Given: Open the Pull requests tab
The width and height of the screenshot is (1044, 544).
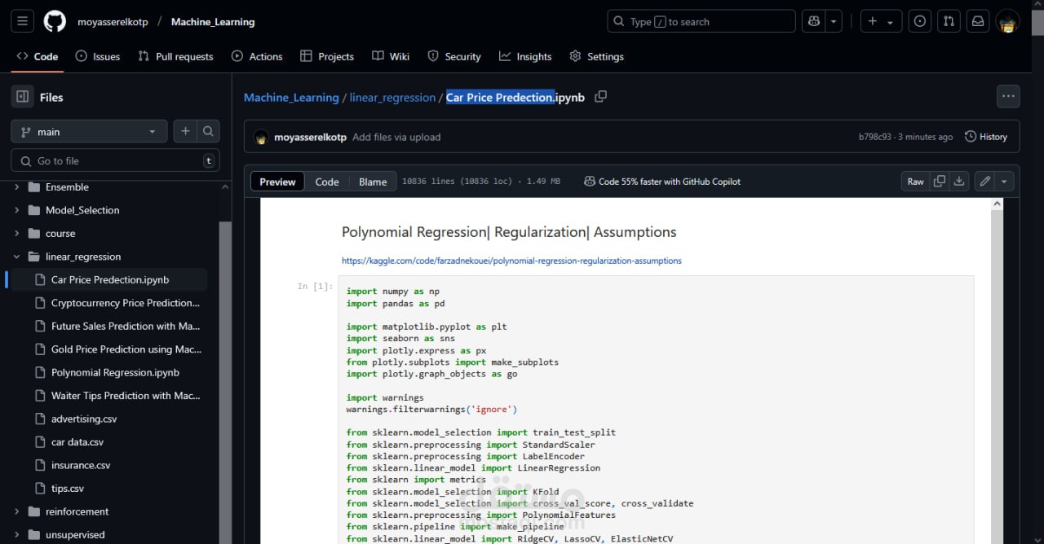Looking at the screenshot, I should coord(175,56).
